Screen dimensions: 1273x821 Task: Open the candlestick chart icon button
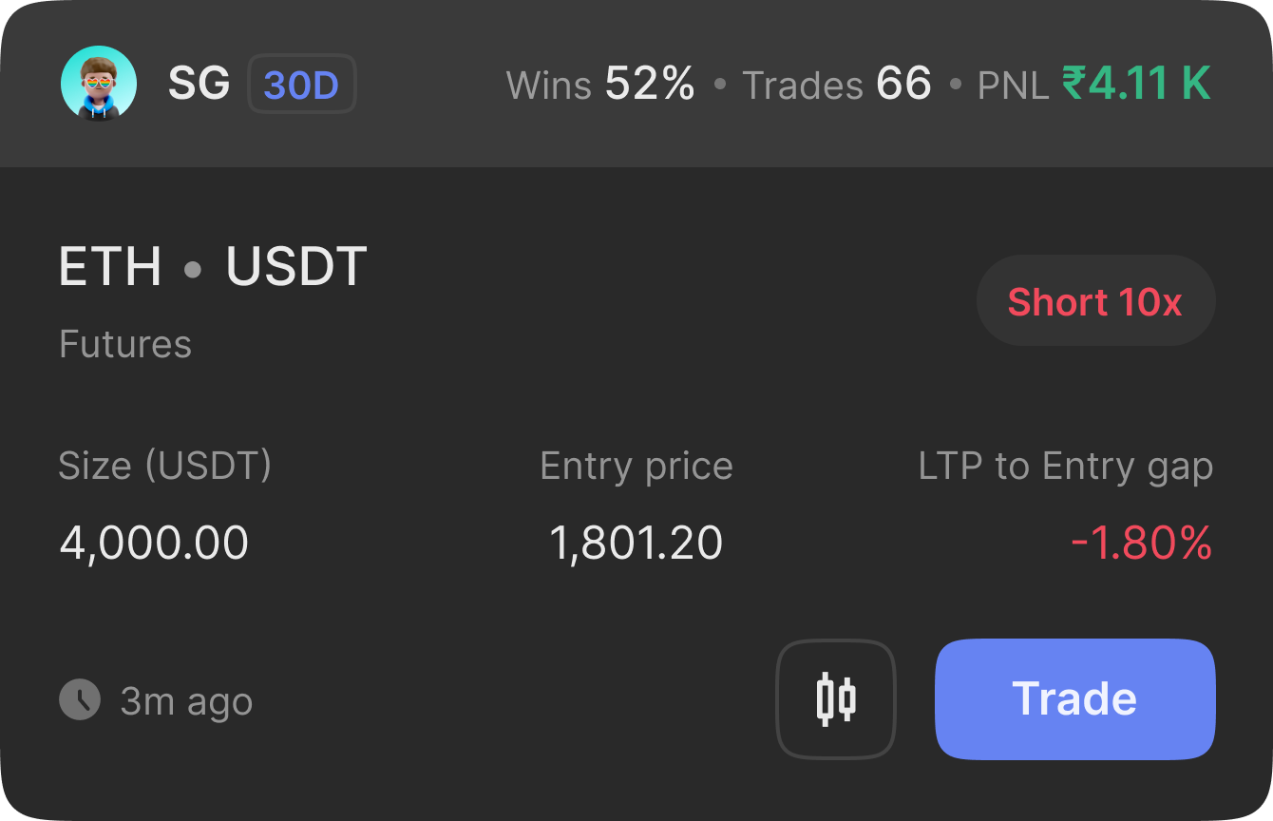[836, 699]
